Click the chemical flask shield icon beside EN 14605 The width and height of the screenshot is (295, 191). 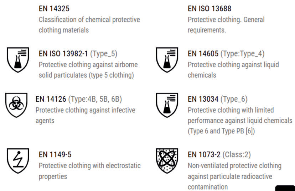167,59
